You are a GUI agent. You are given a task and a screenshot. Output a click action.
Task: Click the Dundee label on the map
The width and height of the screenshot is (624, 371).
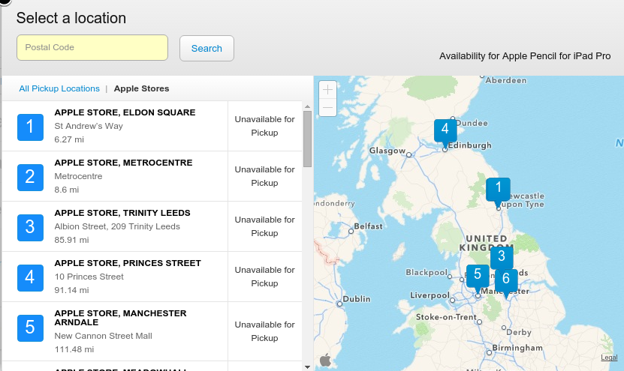pyautogui.click(x=472, y=123)
